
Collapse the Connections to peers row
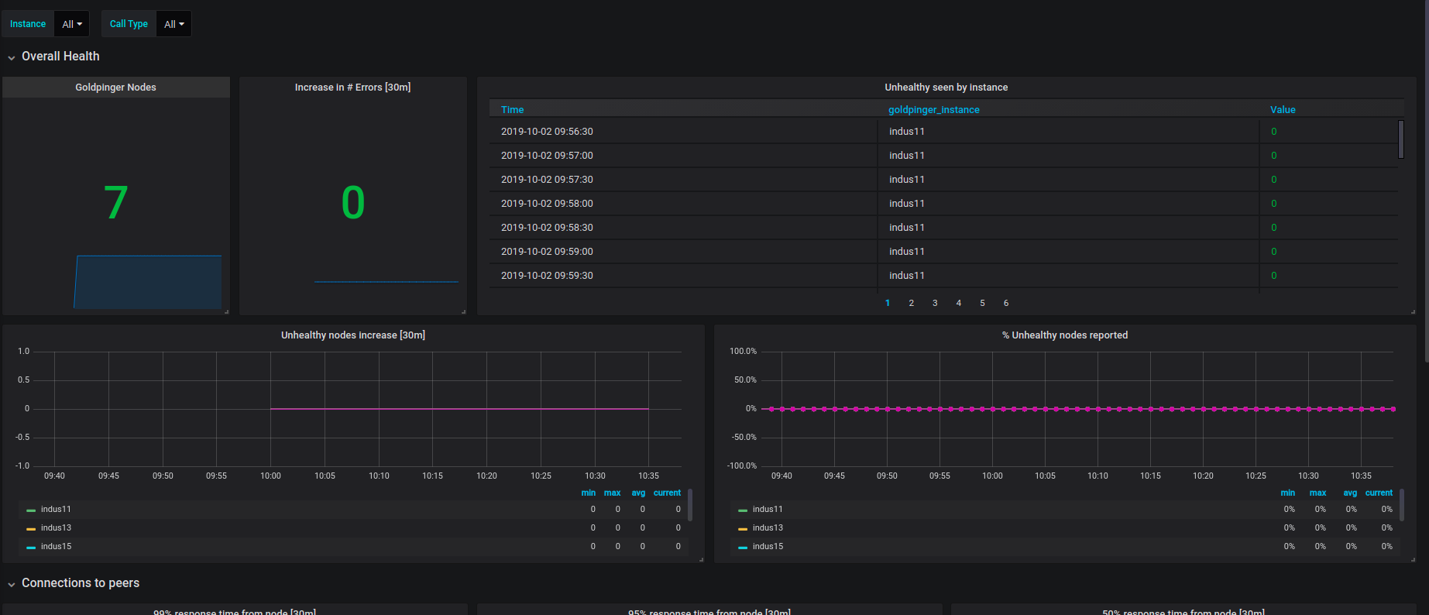tap(80, 583)
